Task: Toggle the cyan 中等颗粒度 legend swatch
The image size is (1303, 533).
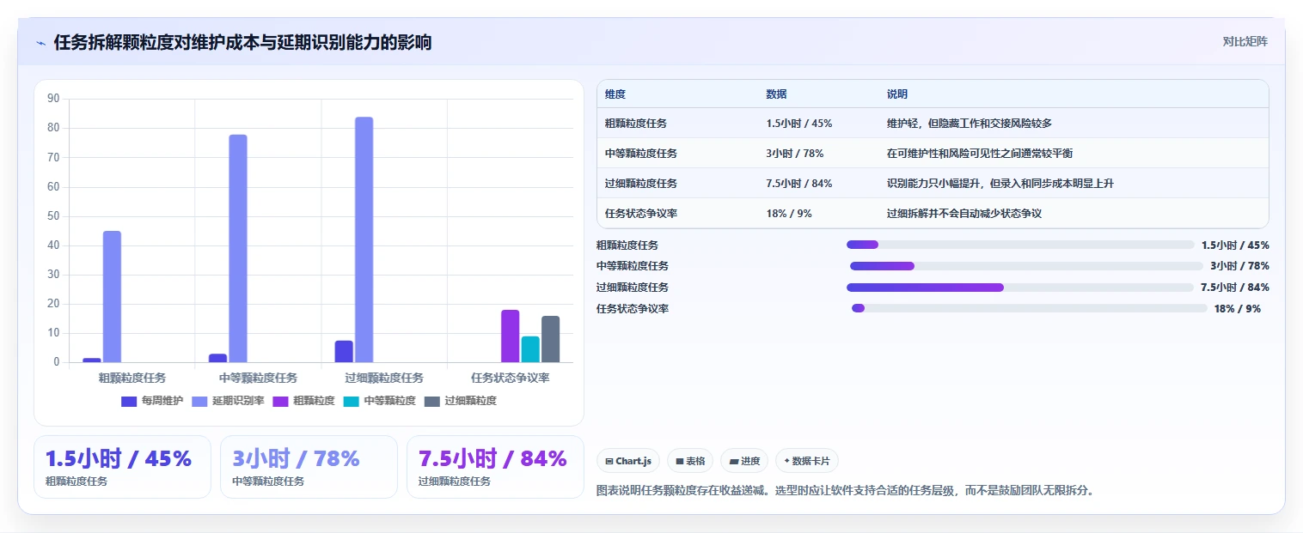Action: click(x=351, y=401)
